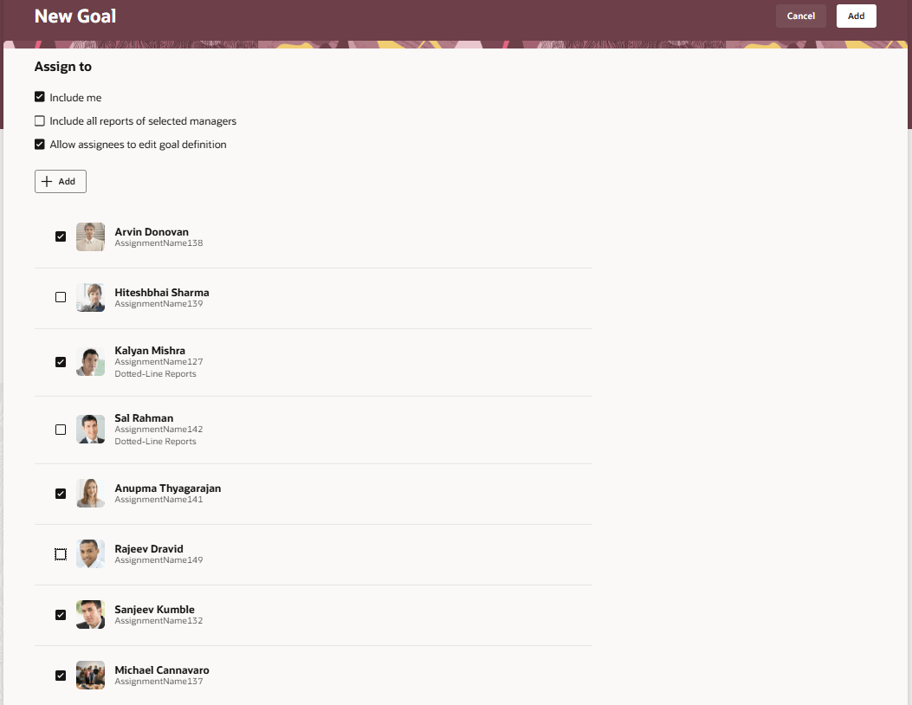
Task: Deselect Arvin Donovan's assignment checkbox
Action: 60,236
